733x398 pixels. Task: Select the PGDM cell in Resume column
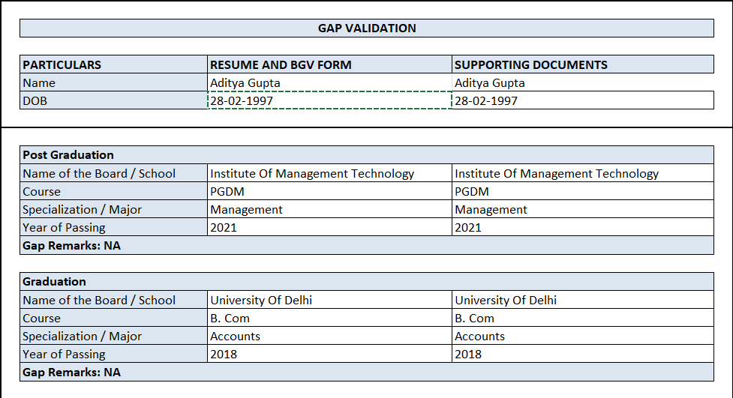tap(329, 191)
